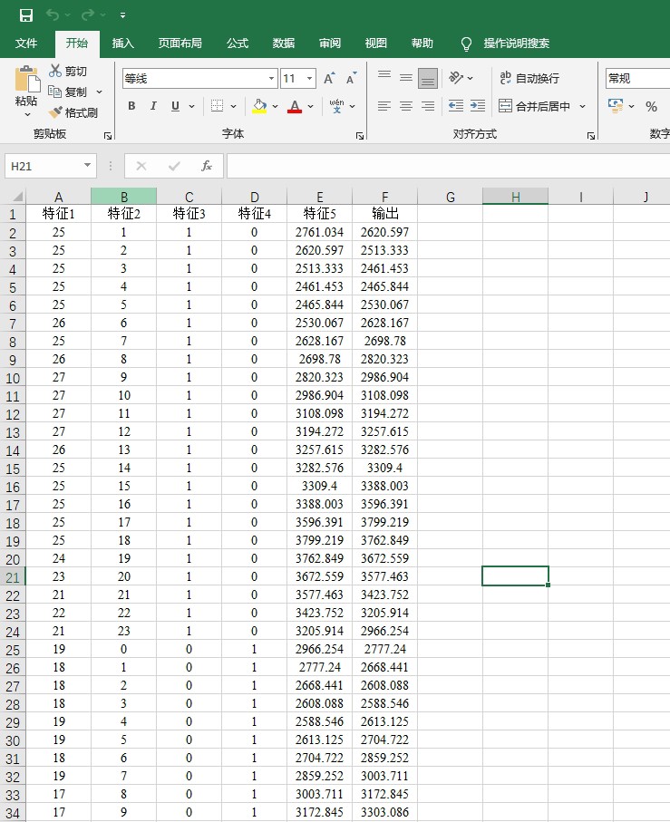Open the 字体 dialog launcher
The width and height of the screenshot is (670, 822).
pos(360,136)
